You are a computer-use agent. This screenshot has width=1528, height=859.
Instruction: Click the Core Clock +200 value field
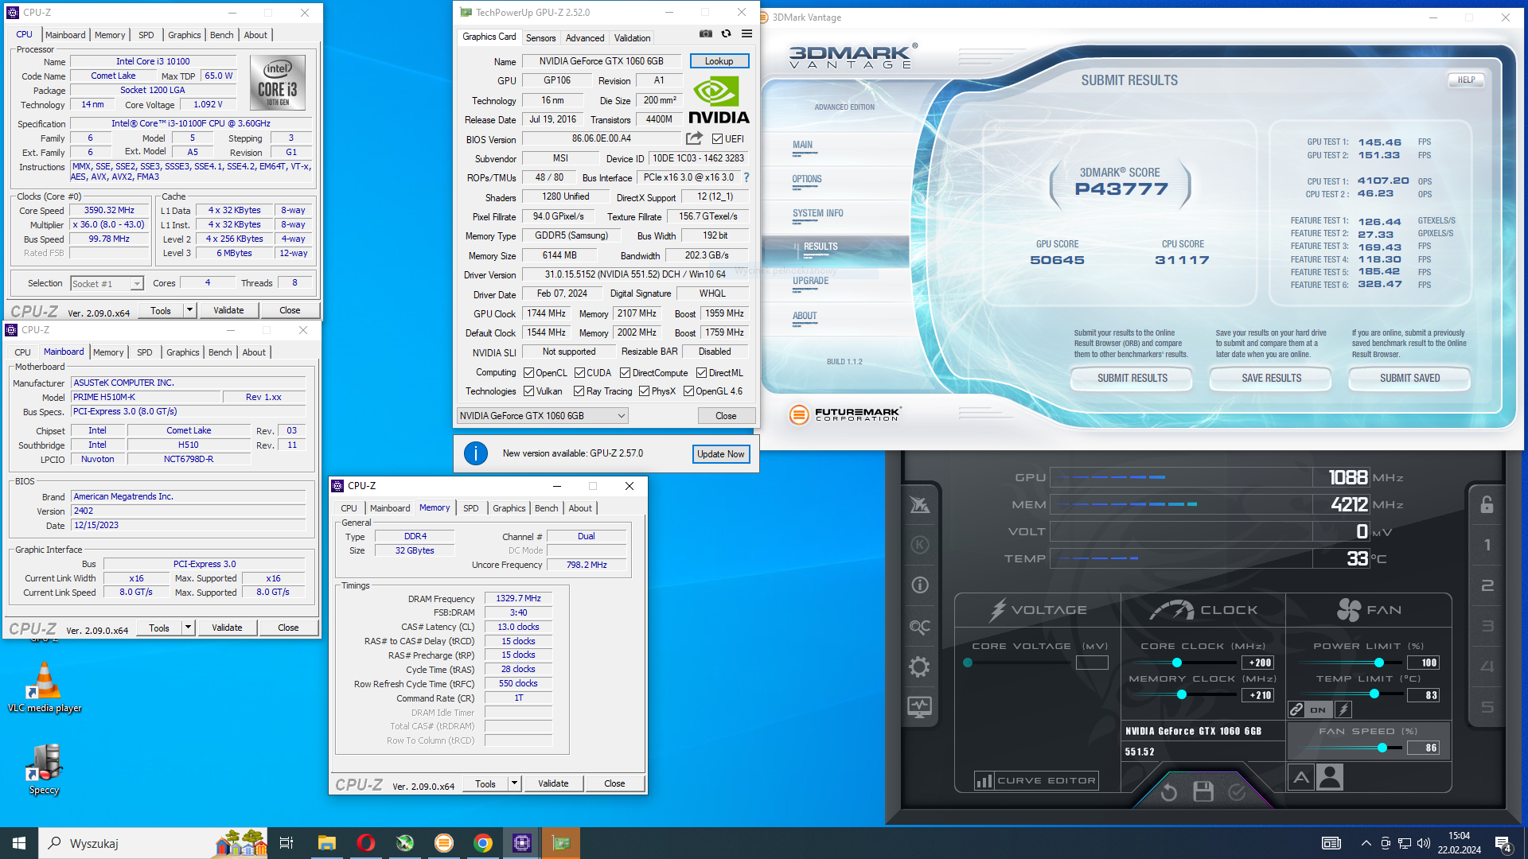pyautogui.click(x=1258, y=663)
